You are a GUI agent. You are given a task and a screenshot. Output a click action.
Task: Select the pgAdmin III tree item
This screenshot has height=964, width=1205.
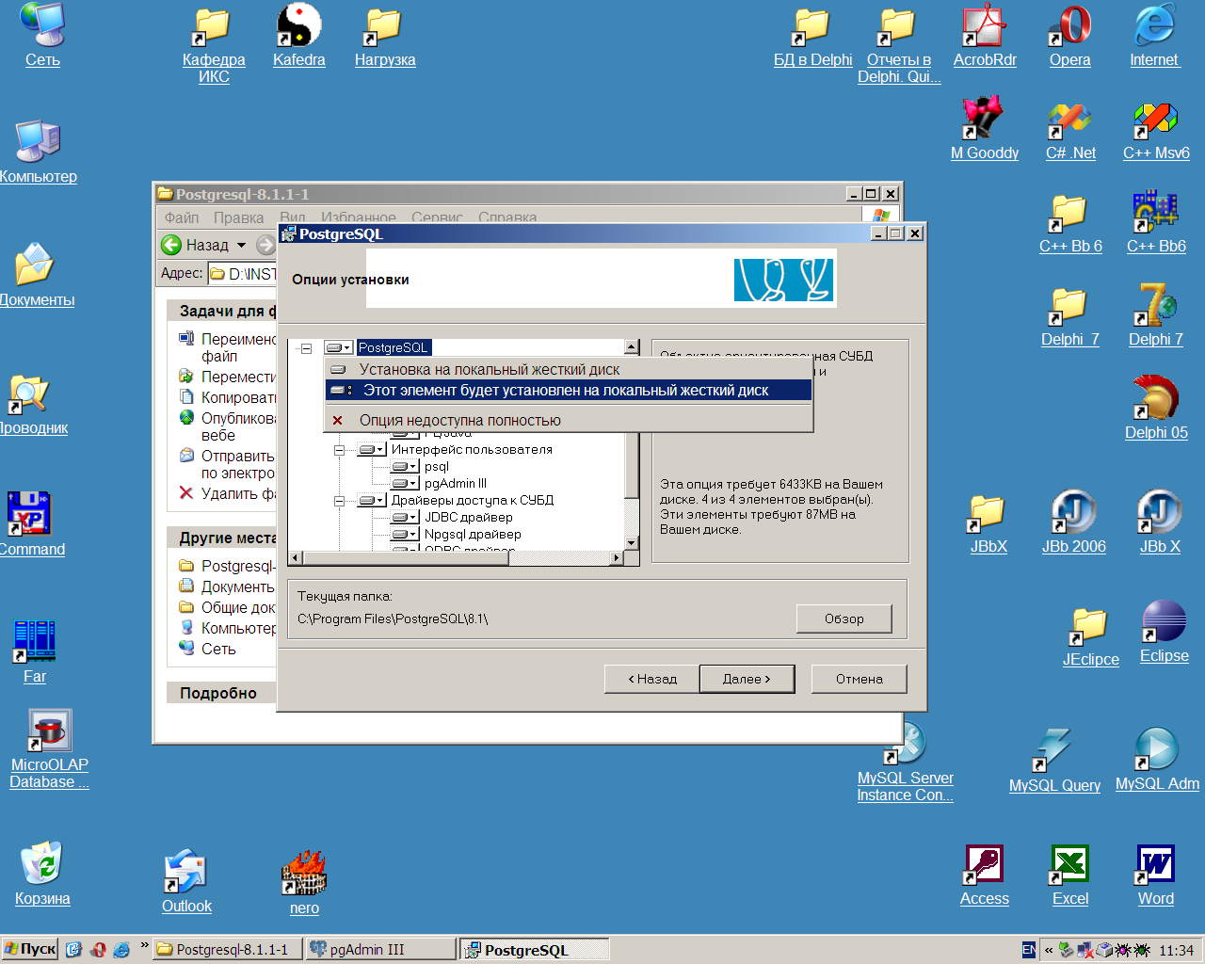click(x=456, y=484)
